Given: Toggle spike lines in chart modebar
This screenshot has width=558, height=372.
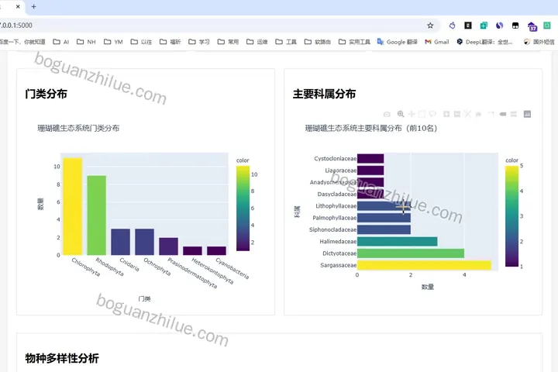Looking at the screenshot, I should 491,114.
